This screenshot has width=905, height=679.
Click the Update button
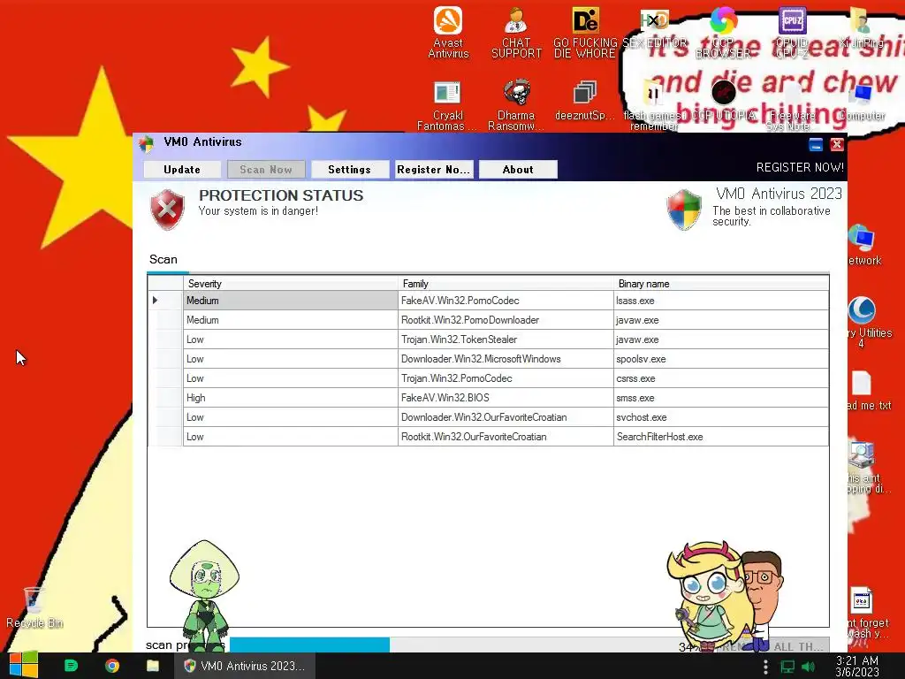click(x=182, y=169)
